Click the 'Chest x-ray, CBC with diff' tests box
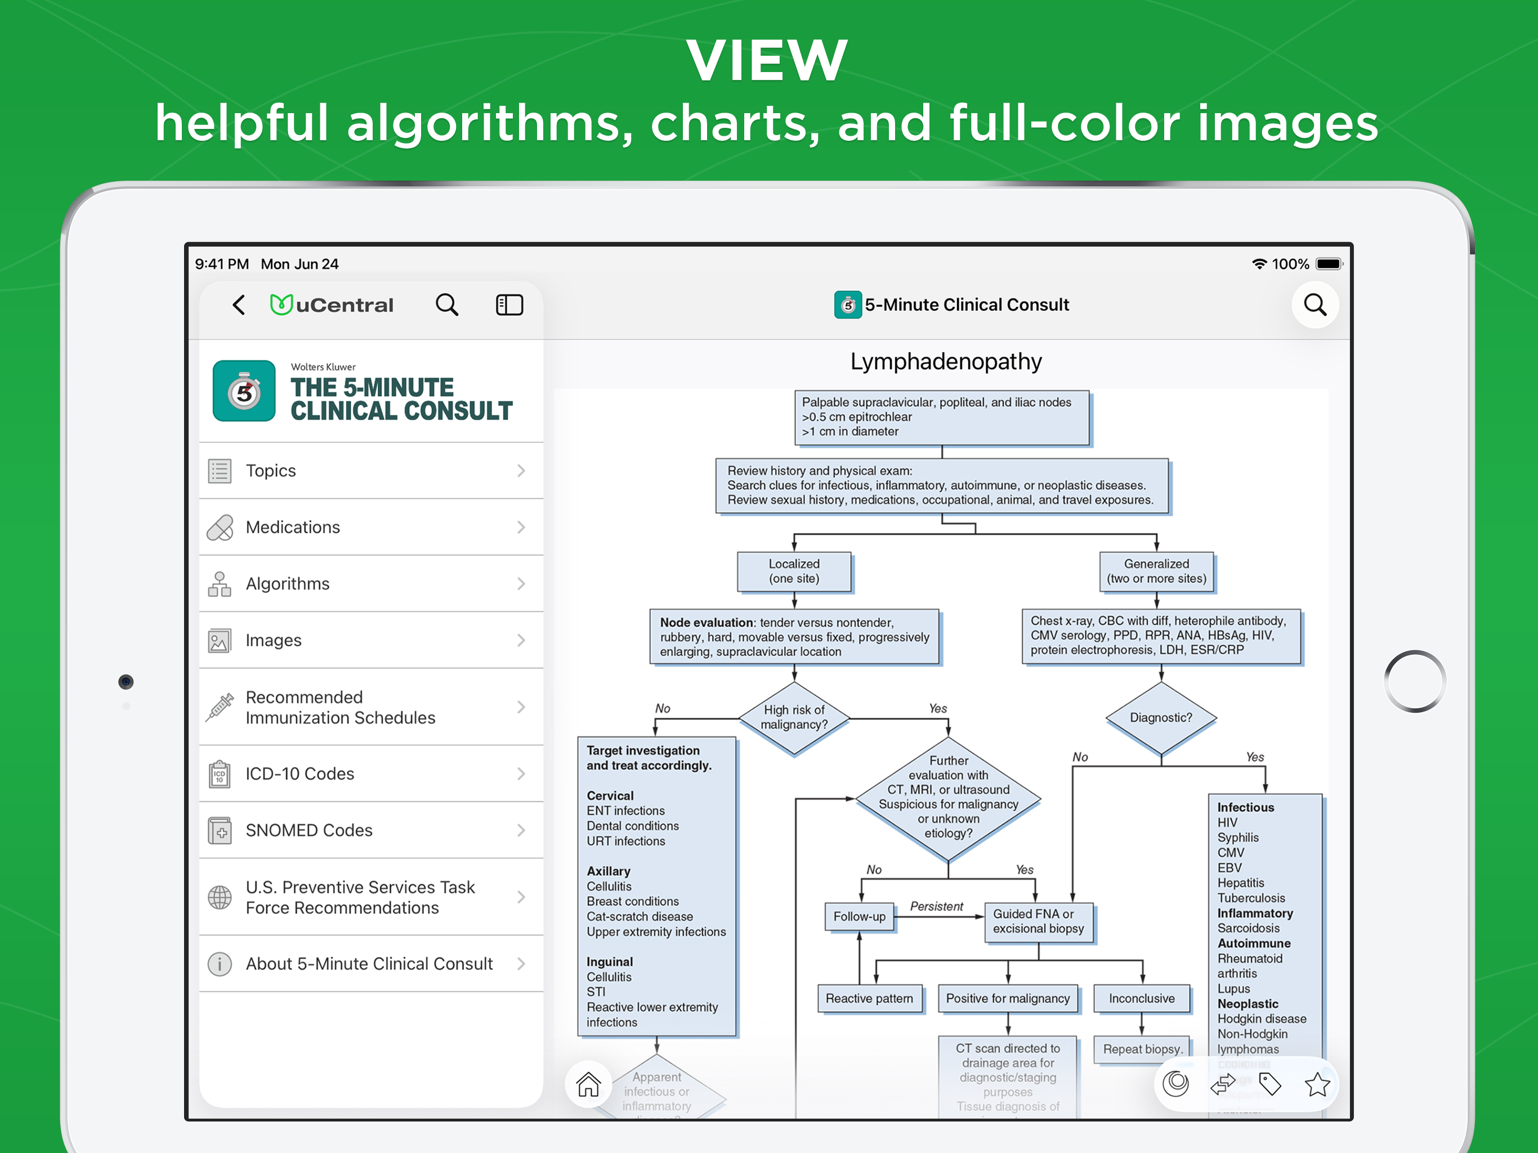 1160,636
